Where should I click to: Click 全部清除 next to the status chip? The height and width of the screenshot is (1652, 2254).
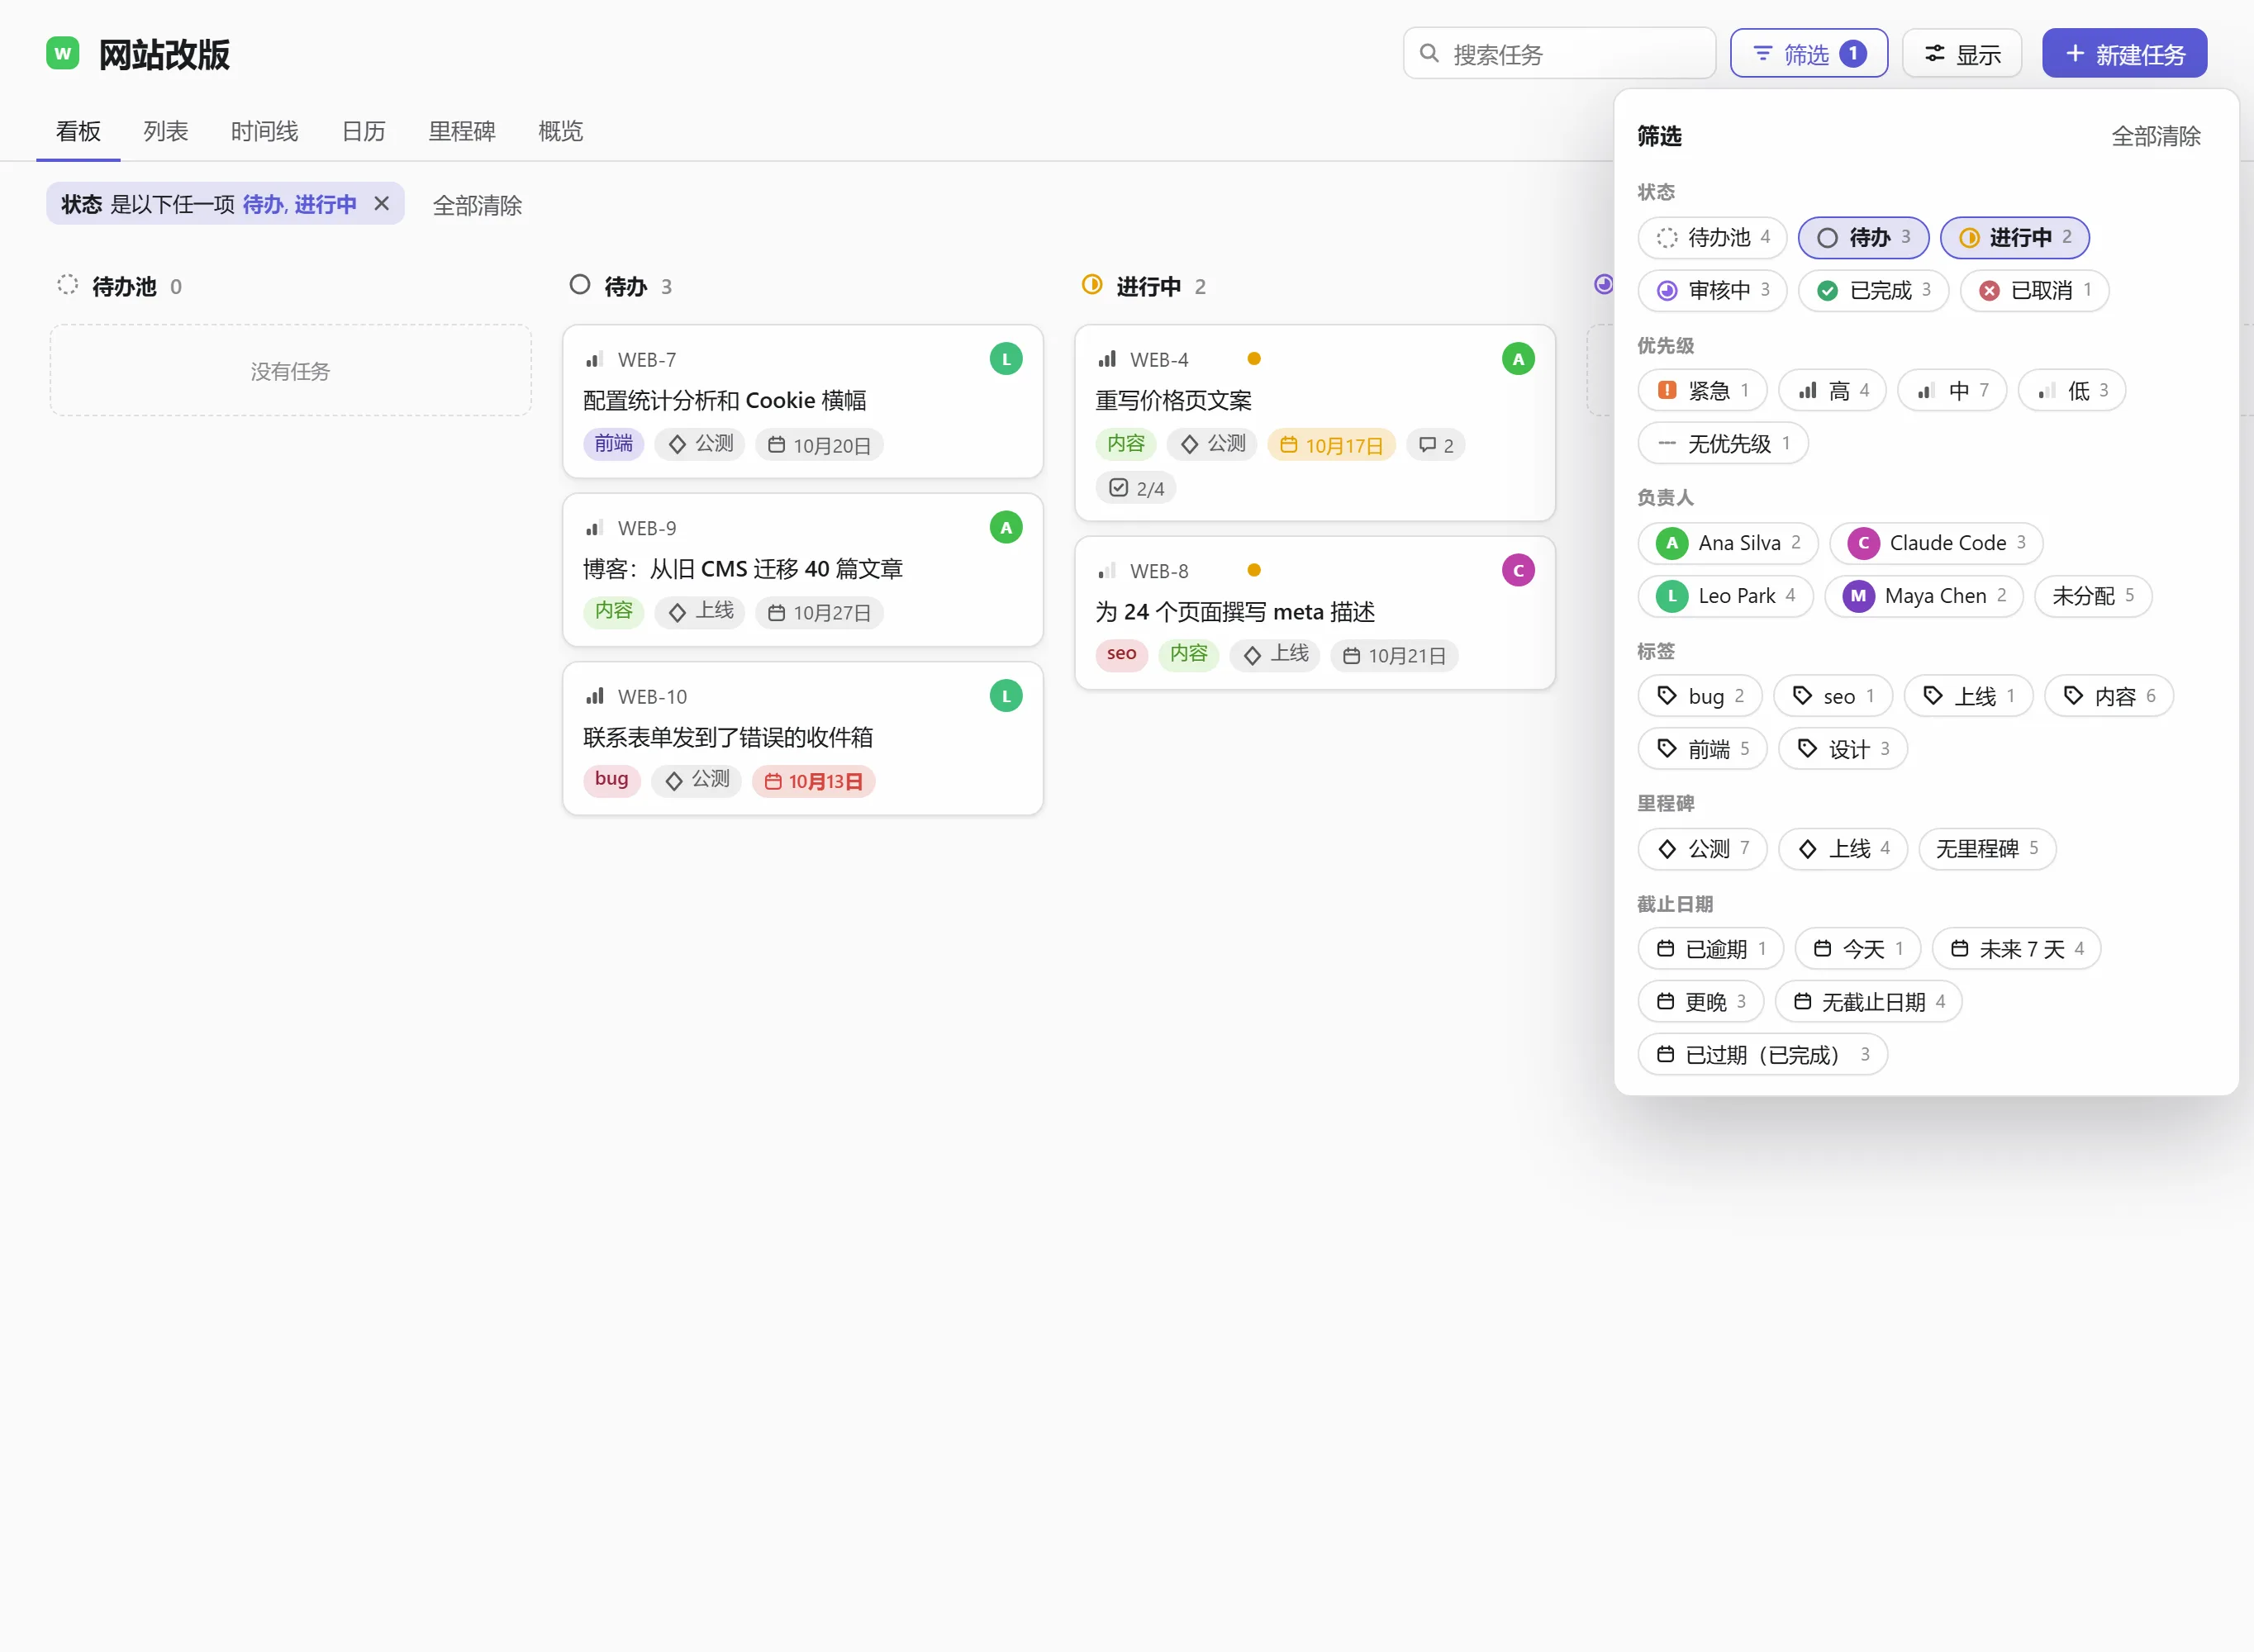coord(477,205)
